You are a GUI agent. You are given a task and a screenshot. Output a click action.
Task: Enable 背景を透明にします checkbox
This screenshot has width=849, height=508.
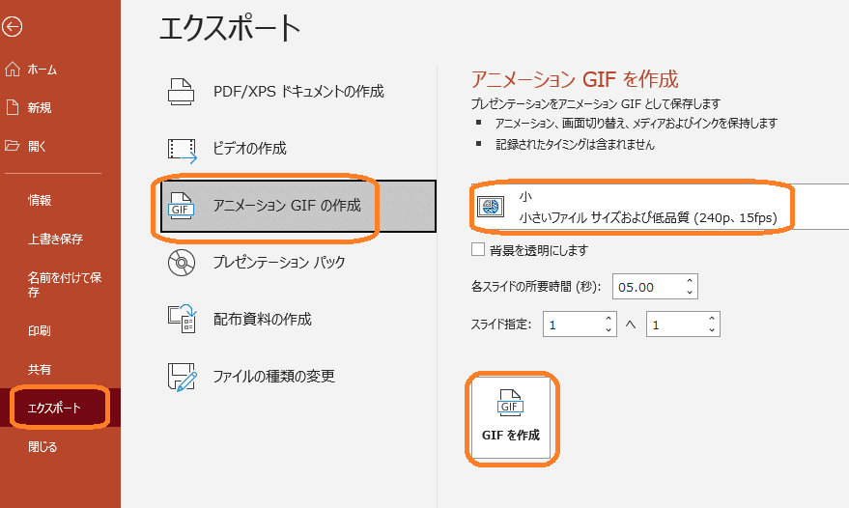coord(477,249)
